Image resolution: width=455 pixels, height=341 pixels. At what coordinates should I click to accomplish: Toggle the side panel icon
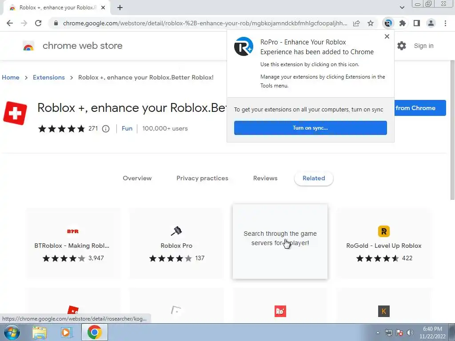417,23
